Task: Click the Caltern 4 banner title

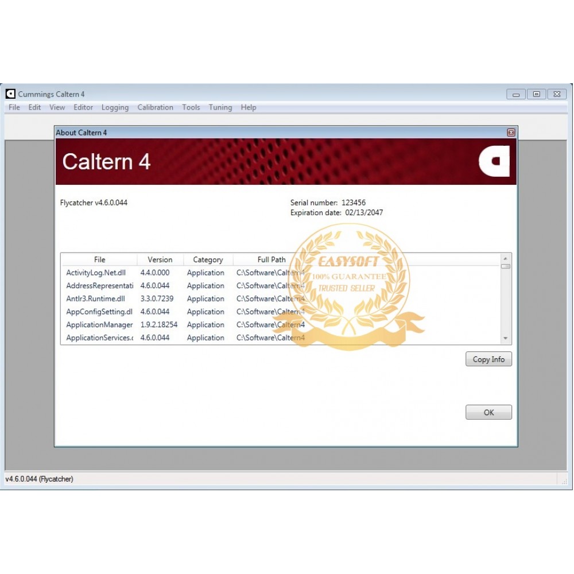Action: coord(106,162)
